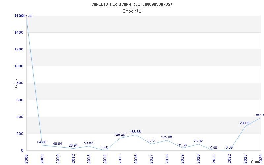Image resolution: width=264 pixels, height=165 pixels.
Task: Click the 2006 year axis label
Action: 26,159
